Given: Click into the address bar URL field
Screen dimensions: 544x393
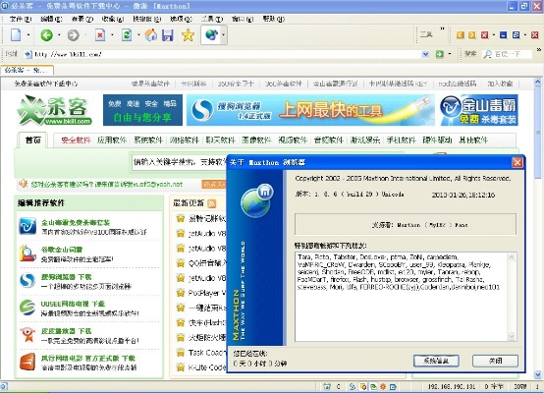Looking at the screenshot, I should pos(227,54).
